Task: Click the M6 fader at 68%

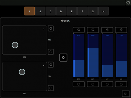Action: 93,55
